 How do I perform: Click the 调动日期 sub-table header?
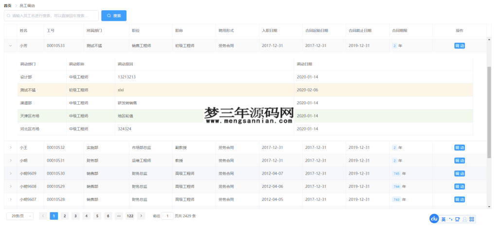[304, 64]
